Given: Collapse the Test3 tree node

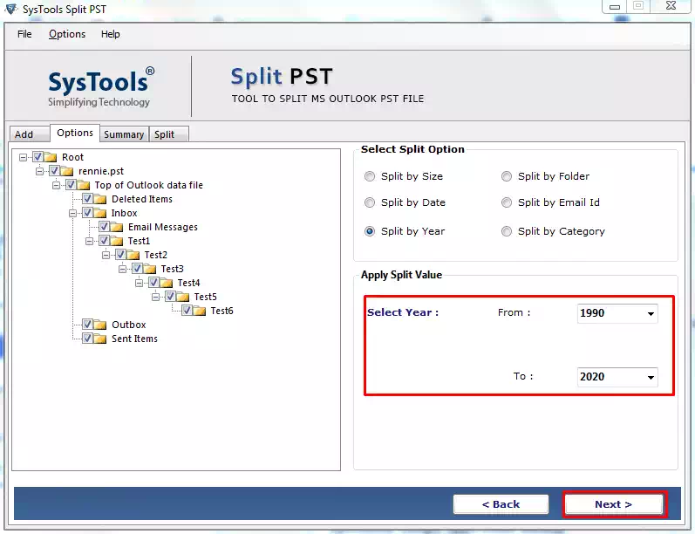Looking at the screenshot, I should click(x=123, y=270).
